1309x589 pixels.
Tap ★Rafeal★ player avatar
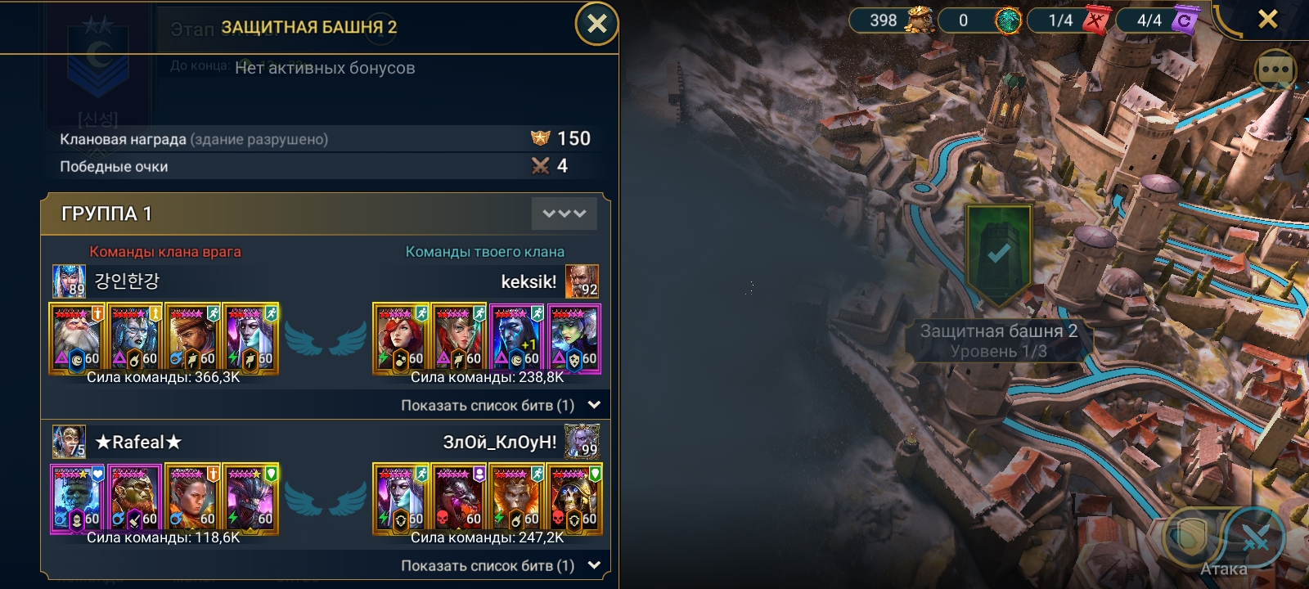coord(69,442)
